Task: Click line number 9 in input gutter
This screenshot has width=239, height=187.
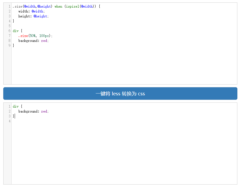Action: [10, 45]
